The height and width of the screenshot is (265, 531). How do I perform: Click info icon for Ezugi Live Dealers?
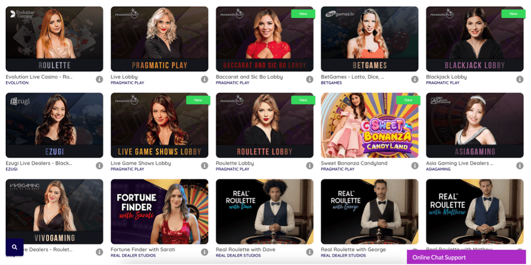[x=100, y=165]
